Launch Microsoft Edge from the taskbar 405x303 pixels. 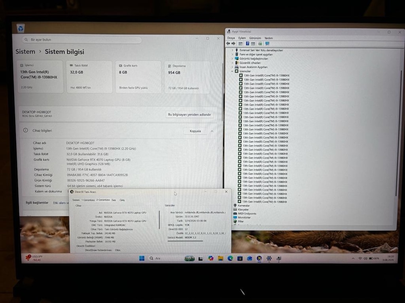tap(230, 258)
